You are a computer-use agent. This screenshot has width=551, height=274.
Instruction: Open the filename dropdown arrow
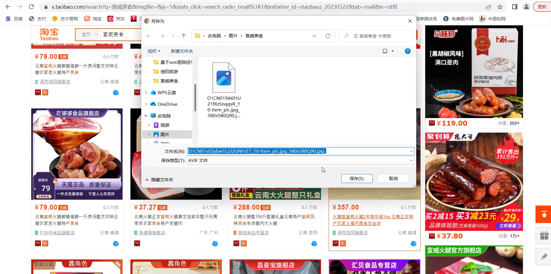[x=411, y=151]
